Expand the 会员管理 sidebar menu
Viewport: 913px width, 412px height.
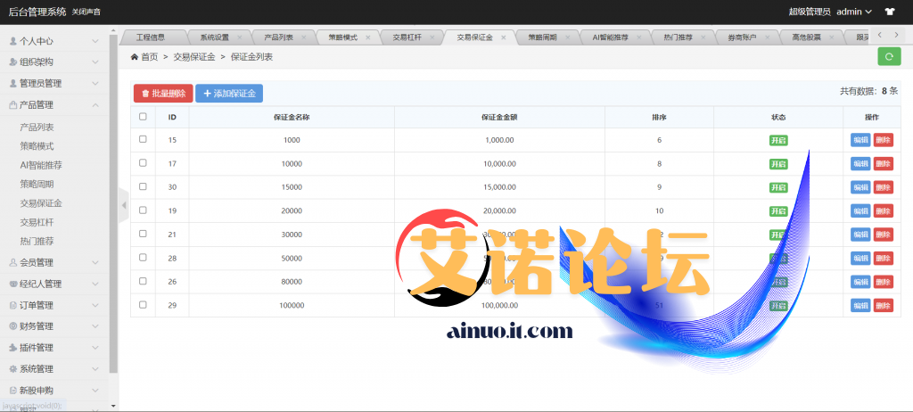pos(54,263)
